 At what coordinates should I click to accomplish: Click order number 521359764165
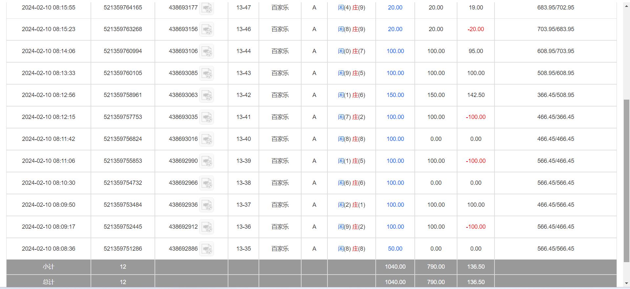pos(123,8)
